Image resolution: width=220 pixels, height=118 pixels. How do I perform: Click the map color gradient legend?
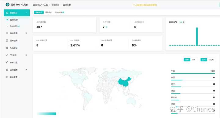point(46,114)
